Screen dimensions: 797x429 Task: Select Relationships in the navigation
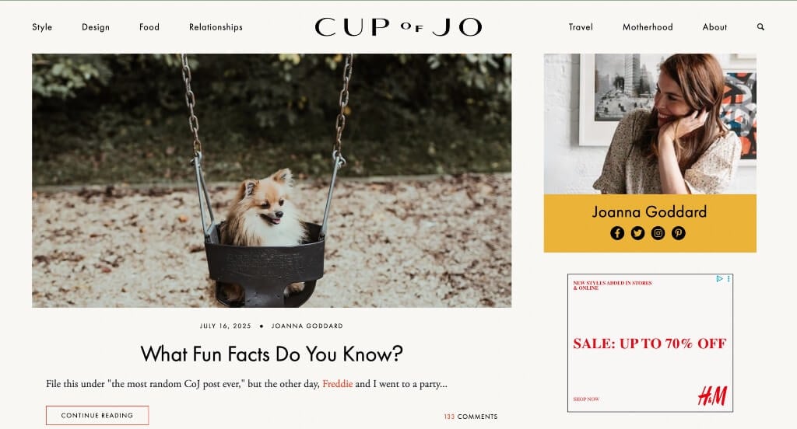pyautogui.click(x=216, y=27)
